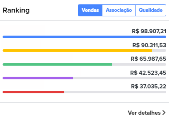
Task: Switch to the Vendas tab
Action: [x=90, y=10]
